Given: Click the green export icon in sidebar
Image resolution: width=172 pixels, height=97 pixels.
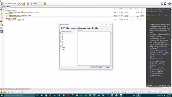Looking at the screenshot, I should pyautogui.click(x=2, y=32).
